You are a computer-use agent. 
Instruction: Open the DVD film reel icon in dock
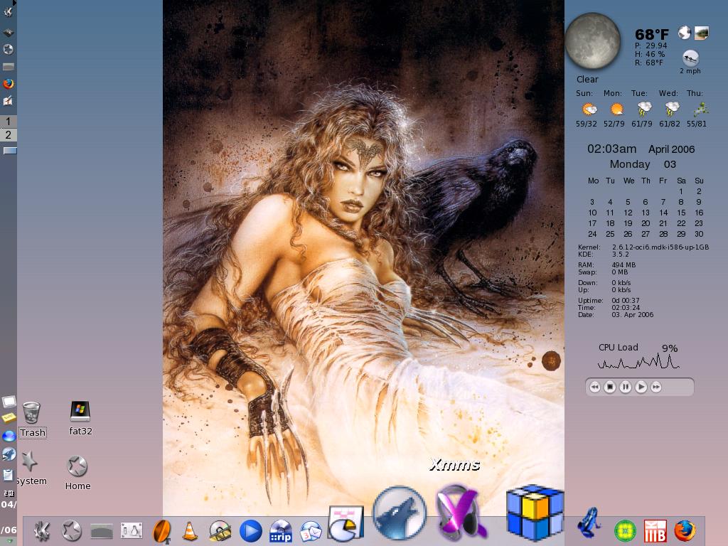click(220, 530)
